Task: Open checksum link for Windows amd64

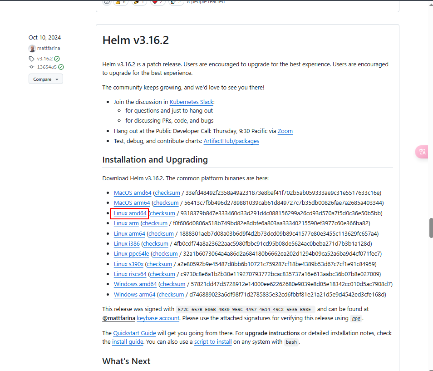Action: coord(172,284)
